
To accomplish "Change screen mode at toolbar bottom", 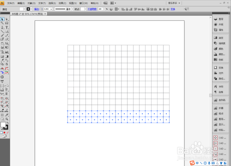I will tap(5, 136).
